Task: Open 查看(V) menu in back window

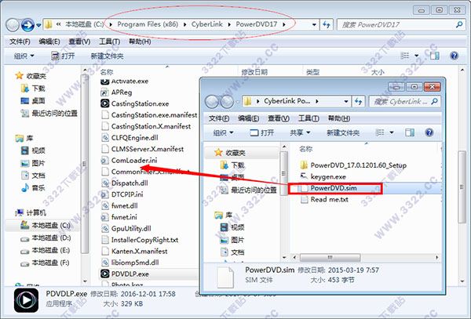Action: 79,42
